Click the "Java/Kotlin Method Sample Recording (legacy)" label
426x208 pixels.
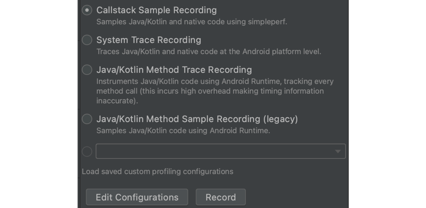(197, 119)
